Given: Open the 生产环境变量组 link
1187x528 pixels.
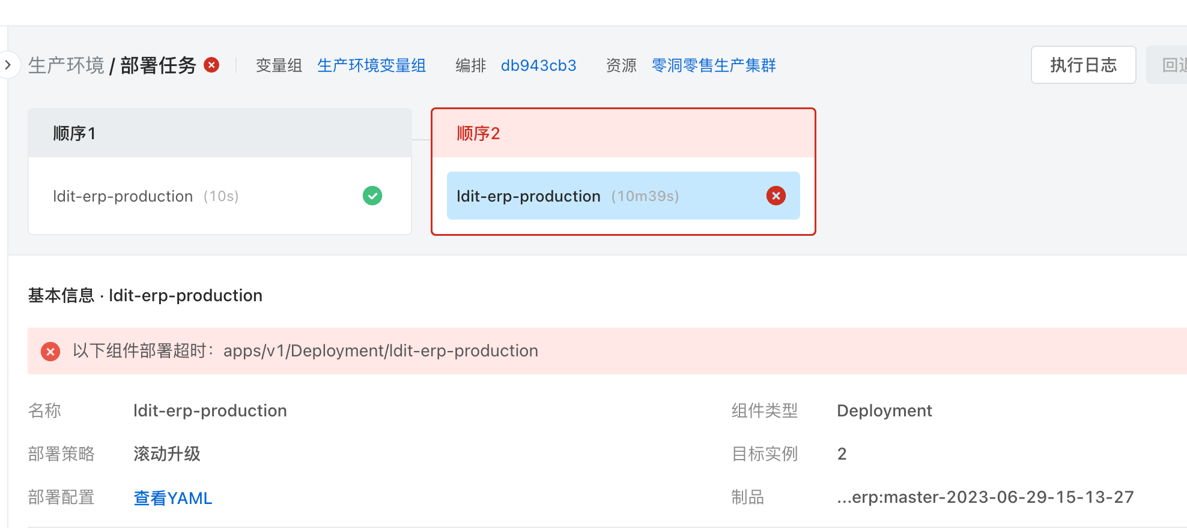Looking at the screenshot, I should pos(371,65).
